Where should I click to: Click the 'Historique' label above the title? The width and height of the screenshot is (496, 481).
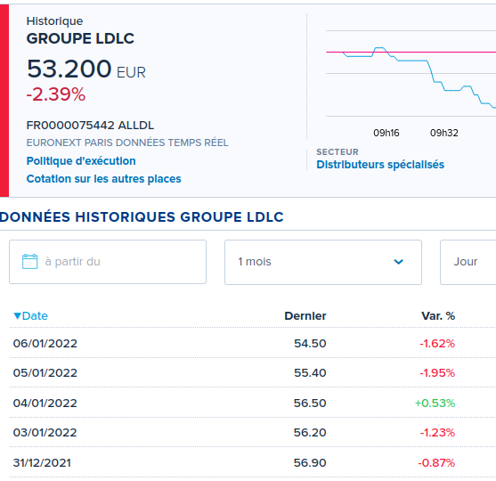(x=54, y=21)
